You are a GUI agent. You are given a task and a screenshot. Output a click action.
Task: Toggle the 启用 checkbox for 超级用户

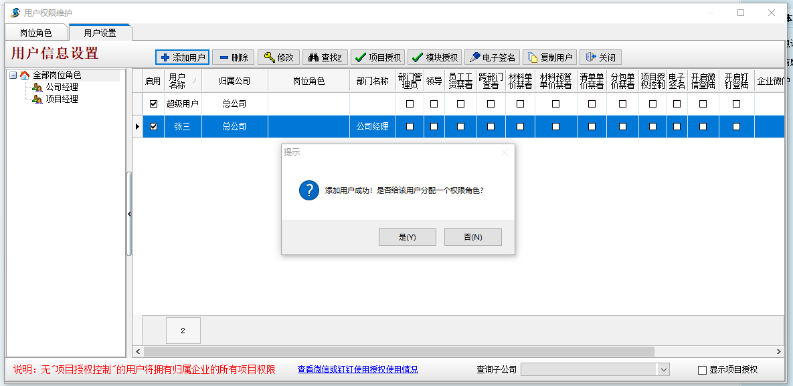[x=153, y=104]
